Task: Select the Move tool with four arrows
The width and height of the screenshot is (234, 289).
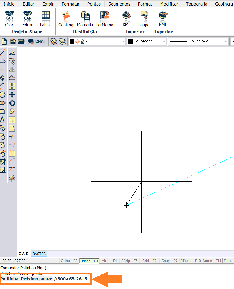Action: click(12, 95)
